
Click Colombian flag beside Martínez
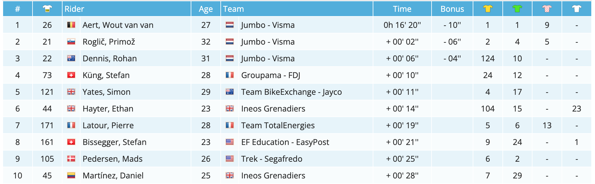pos(71,176)
